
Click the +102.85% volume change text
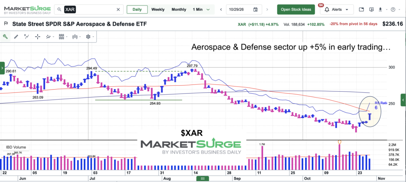click(x=316, y=24)
